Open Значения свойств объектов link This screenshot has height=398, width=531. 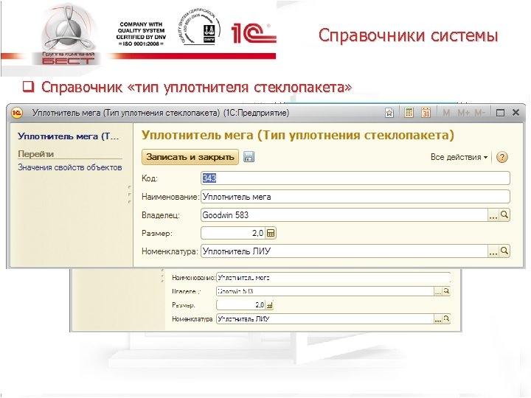70,167
